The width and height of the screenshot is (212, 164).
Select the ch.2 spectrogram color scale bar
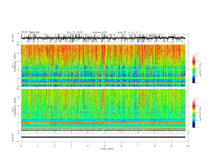tap(194, 113)
